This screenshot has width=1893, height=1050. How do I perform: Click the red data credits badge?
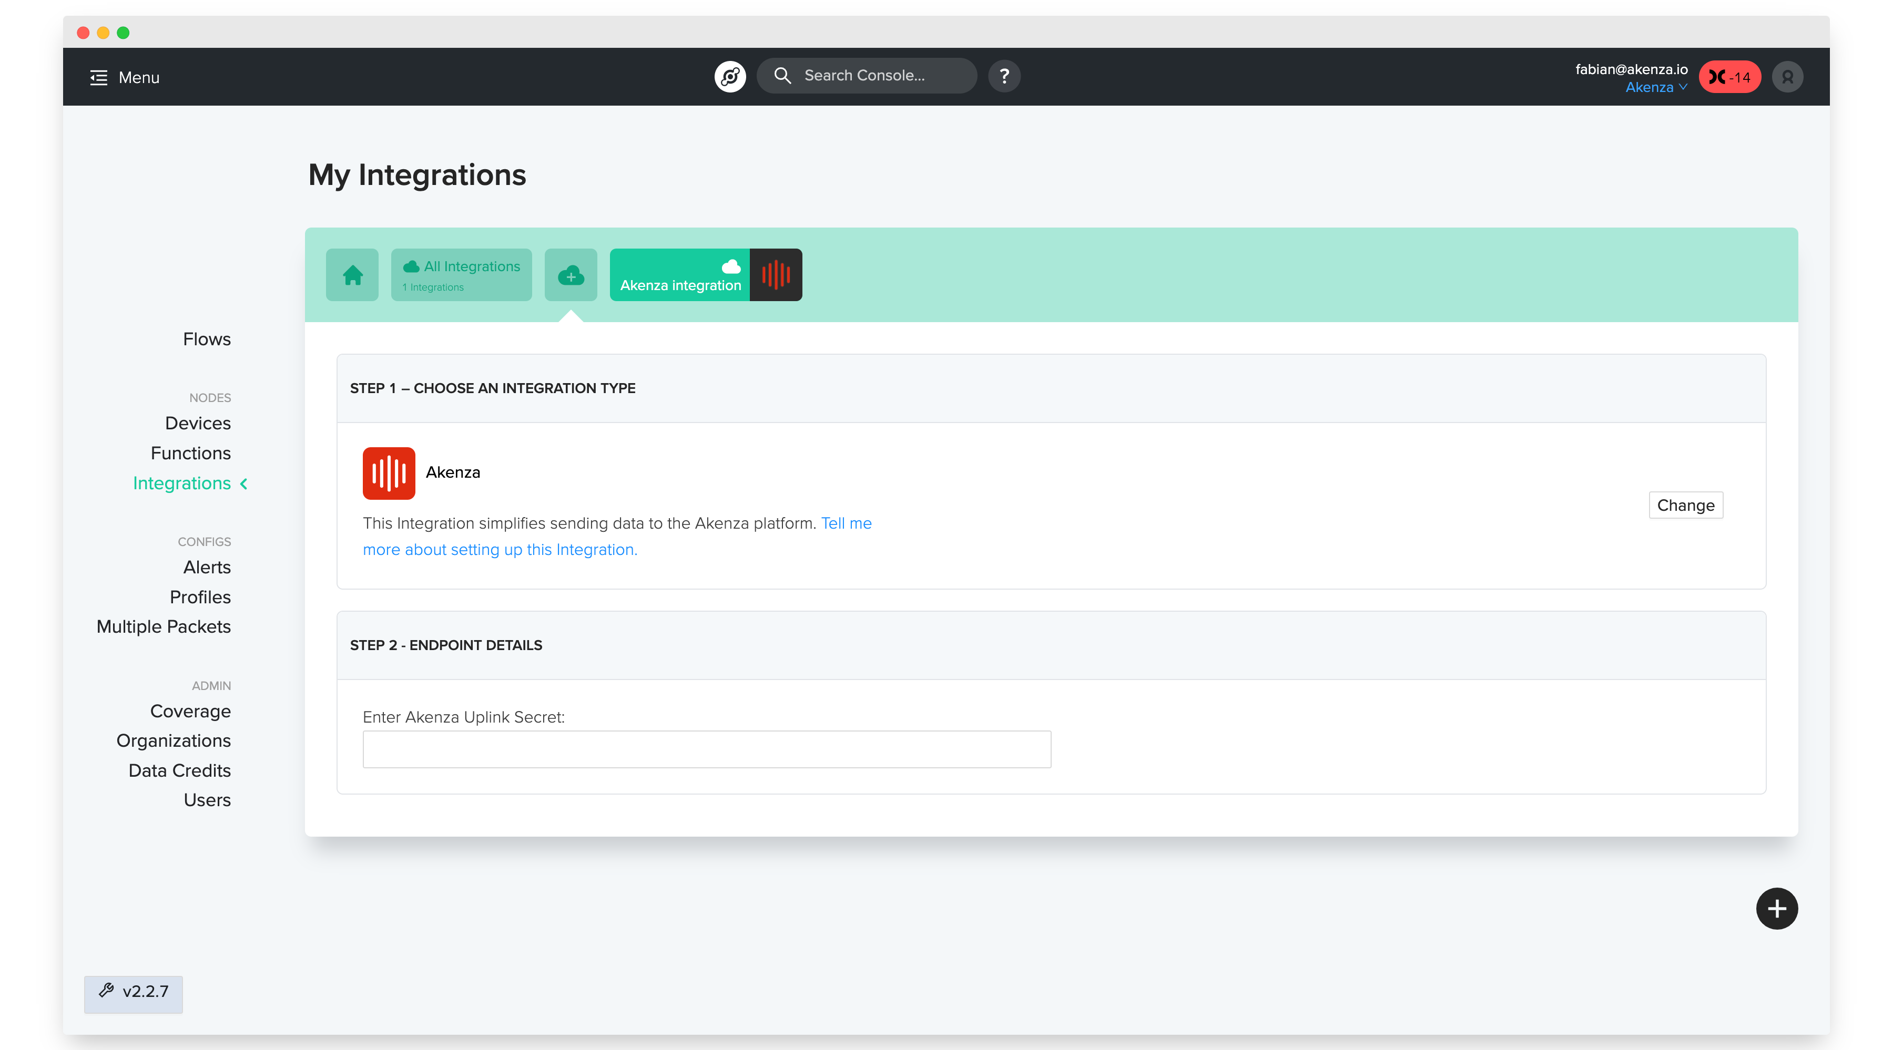[1729, 77]
